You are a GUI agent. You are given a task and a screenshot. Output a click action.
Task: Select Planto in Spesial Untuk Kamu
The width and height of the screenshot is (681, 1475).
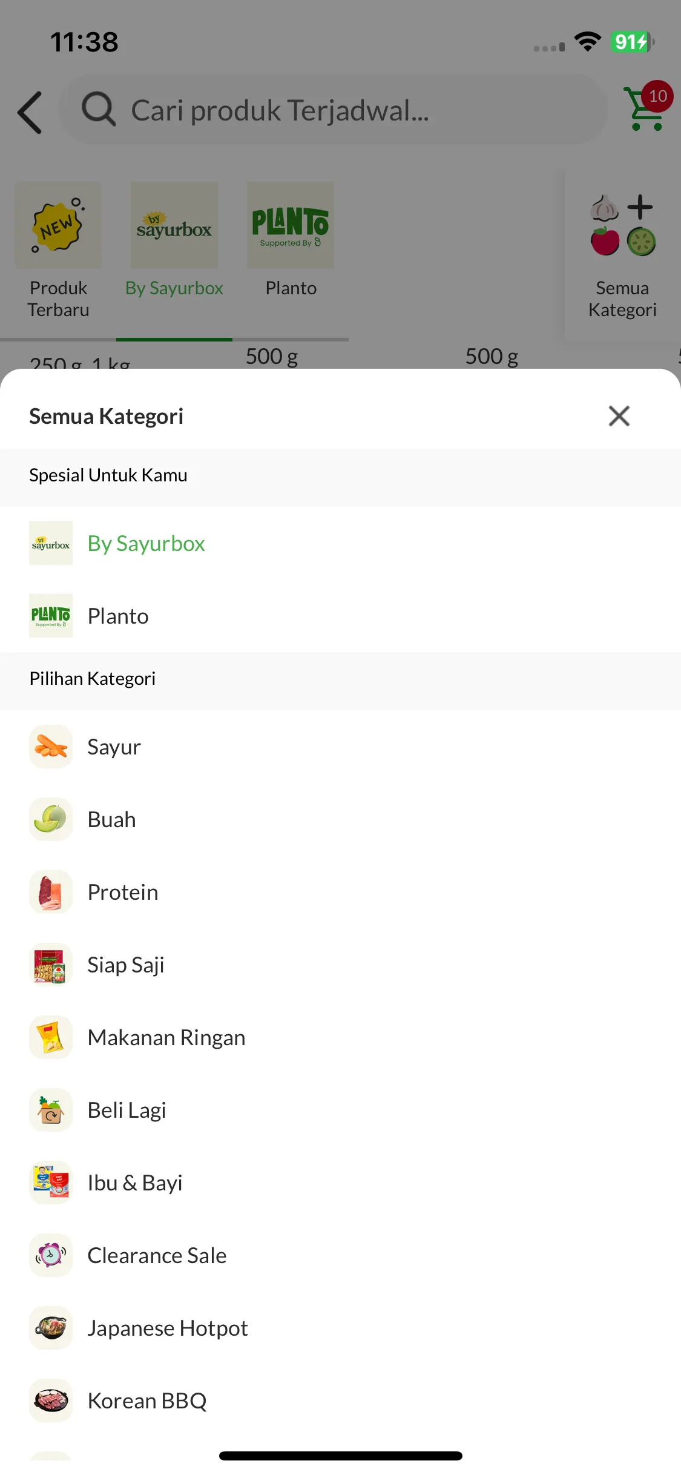(340, 616)
